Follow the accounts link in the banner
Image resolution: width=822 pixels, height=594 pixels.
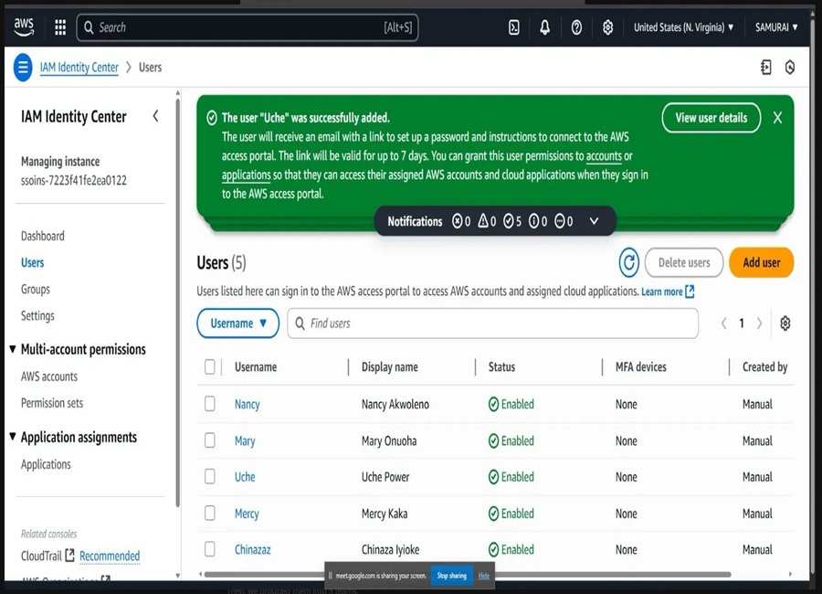604,156
